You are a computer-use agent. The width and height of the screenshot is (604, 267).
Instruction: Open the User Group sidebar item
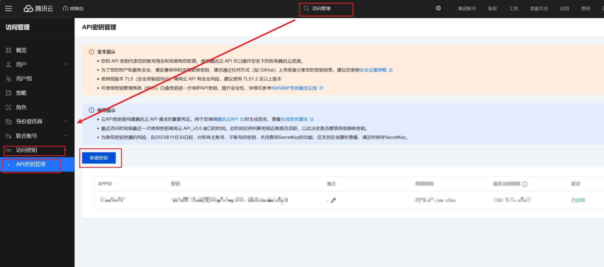point(24,79)
